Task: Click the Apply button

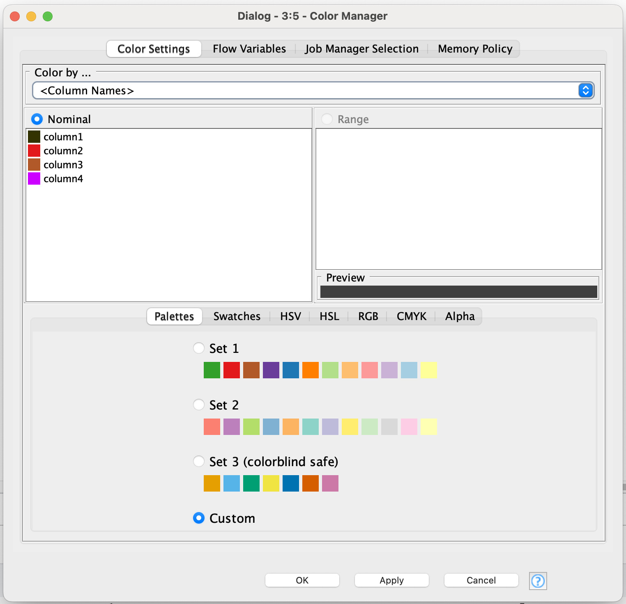Action: coord(391,580)
